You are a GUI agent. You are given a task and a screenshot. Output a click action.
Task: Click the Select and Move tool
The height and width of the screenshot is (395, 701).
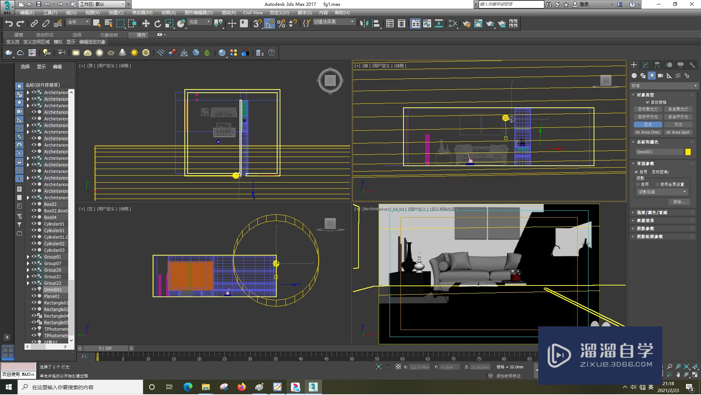click(x=146, y=24)
